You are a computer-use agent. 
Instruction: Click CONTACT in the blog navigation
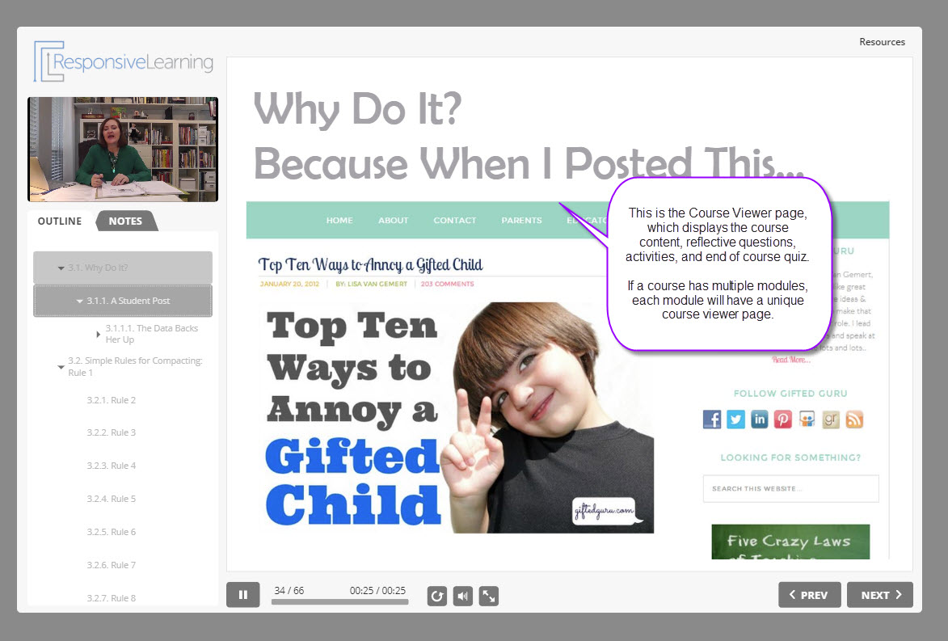click(455, 220)
